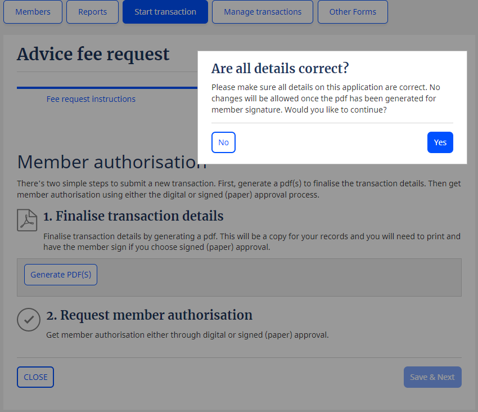Click the Generate PDF(S) button
Viewport: 478px width, 412px height.
pyautogui.click(x=60, y=274)
